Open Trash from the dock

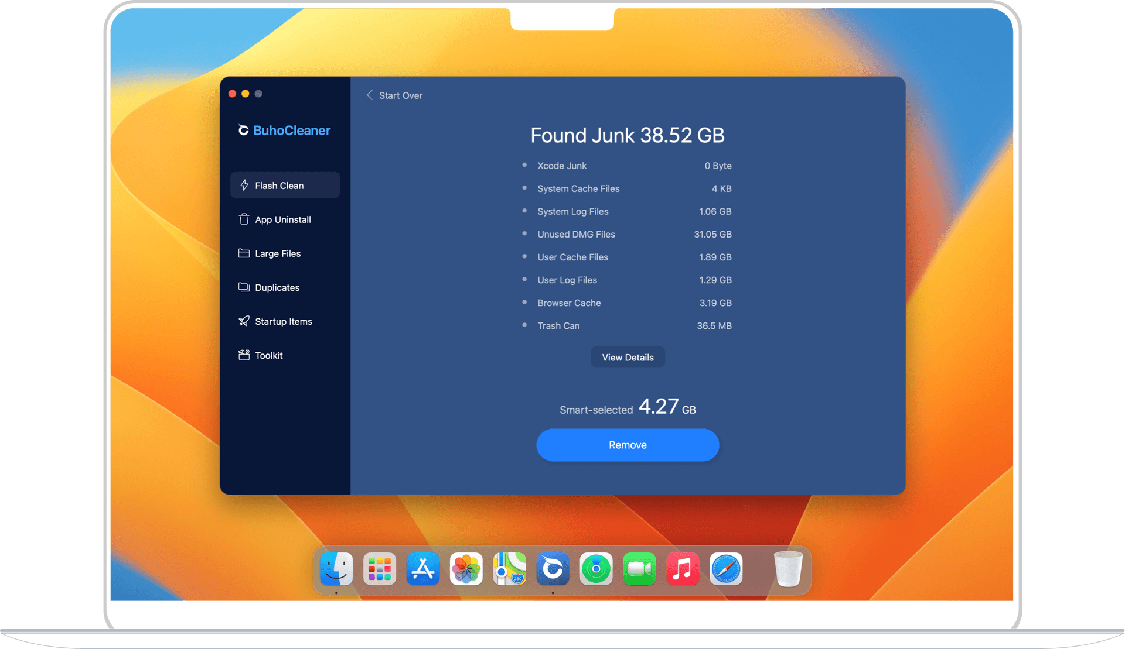tap(788, 569)
